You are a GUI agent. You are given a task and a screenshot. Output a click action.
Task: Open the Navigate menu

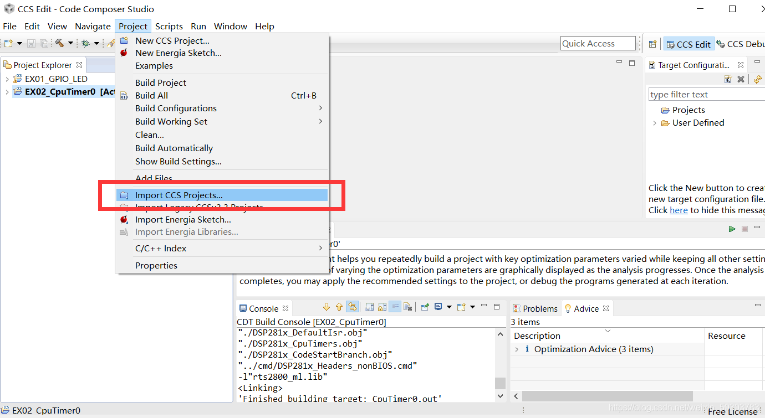point(93,26)
